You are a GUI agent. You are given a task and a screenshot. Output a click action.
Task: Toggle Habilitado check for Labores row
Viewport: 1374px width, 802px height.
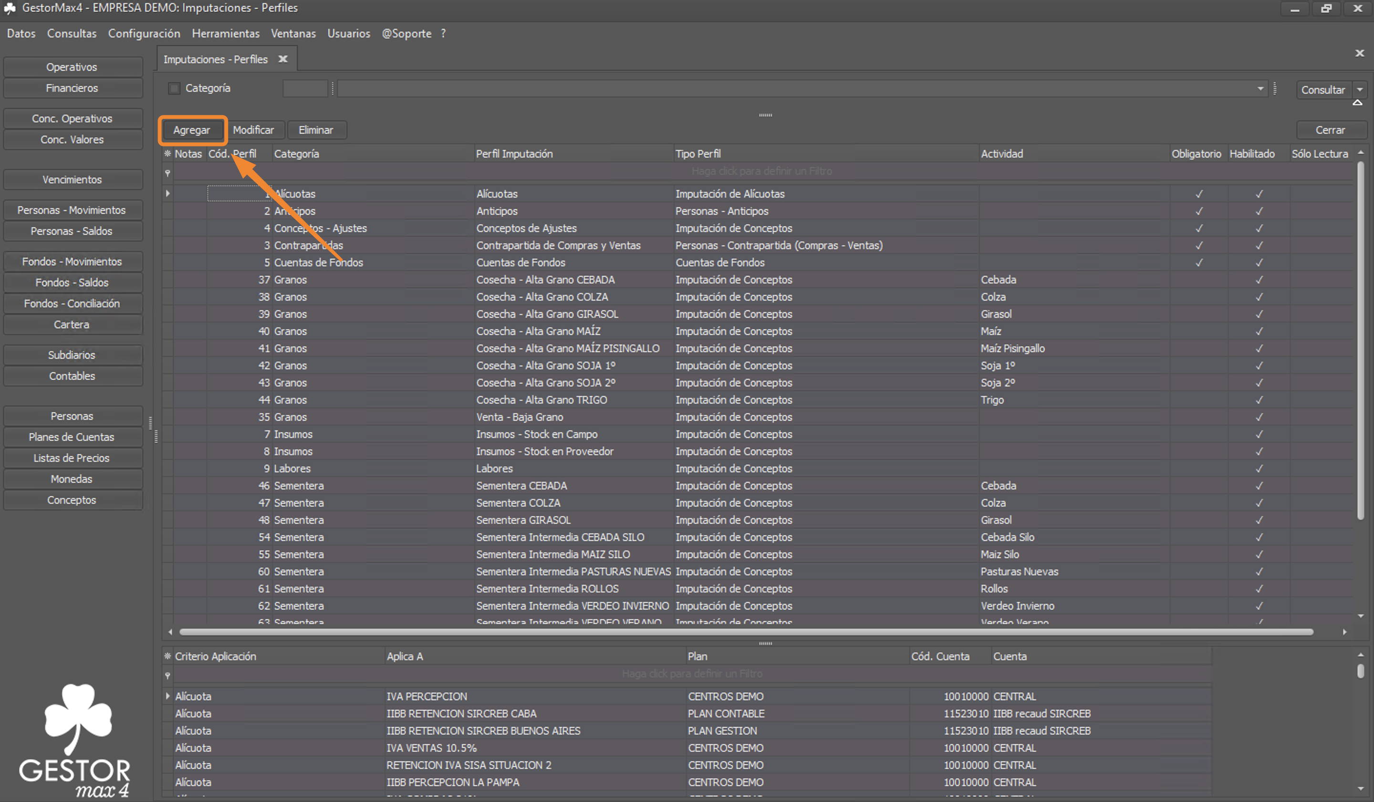pos(1259,469)
